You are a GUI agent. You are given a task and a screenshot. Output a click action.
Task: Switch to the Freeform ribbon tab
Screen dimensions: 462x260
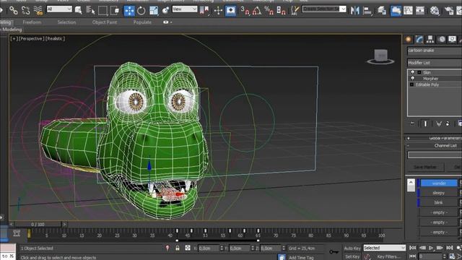click(x=32, y=22)
